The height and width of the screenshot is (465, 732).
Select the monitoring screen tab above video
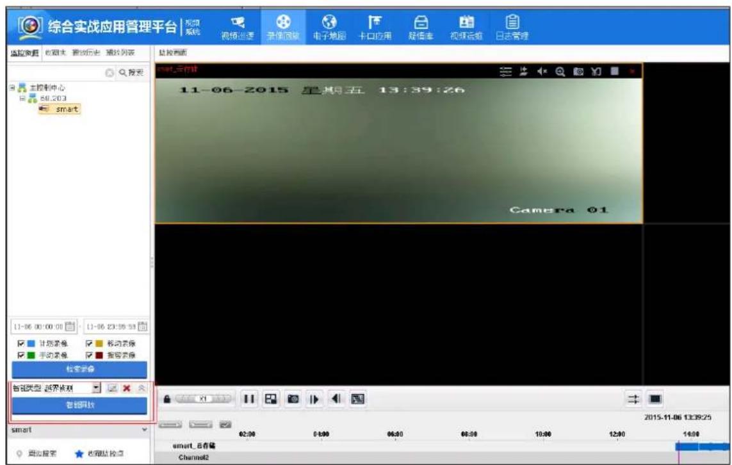click(173, 53)
